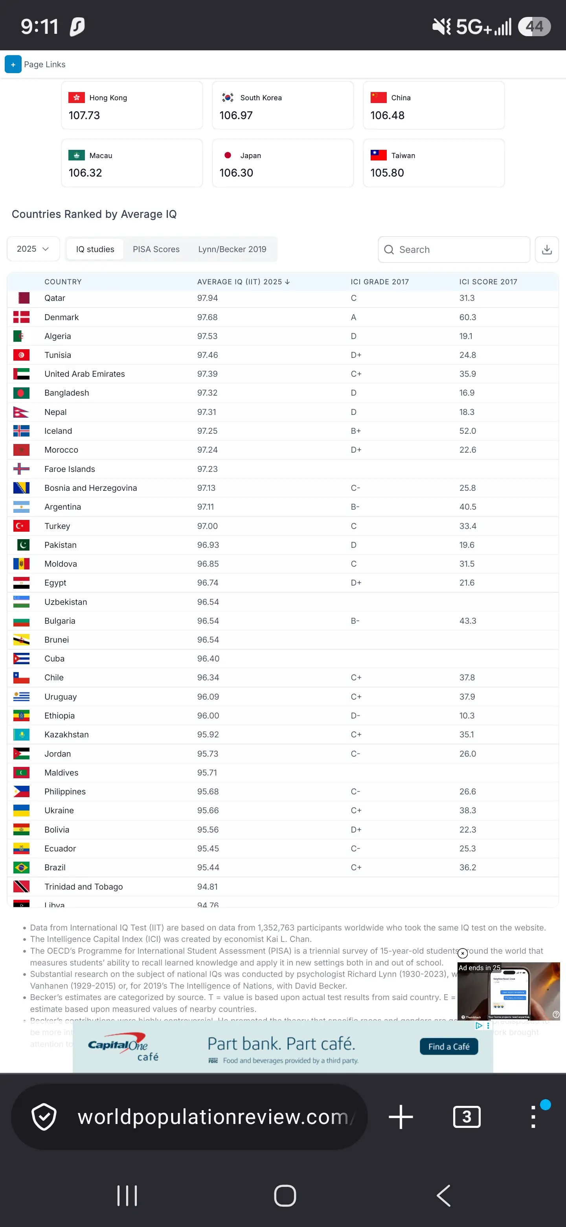Close the video ad overlay

(462, 953)
